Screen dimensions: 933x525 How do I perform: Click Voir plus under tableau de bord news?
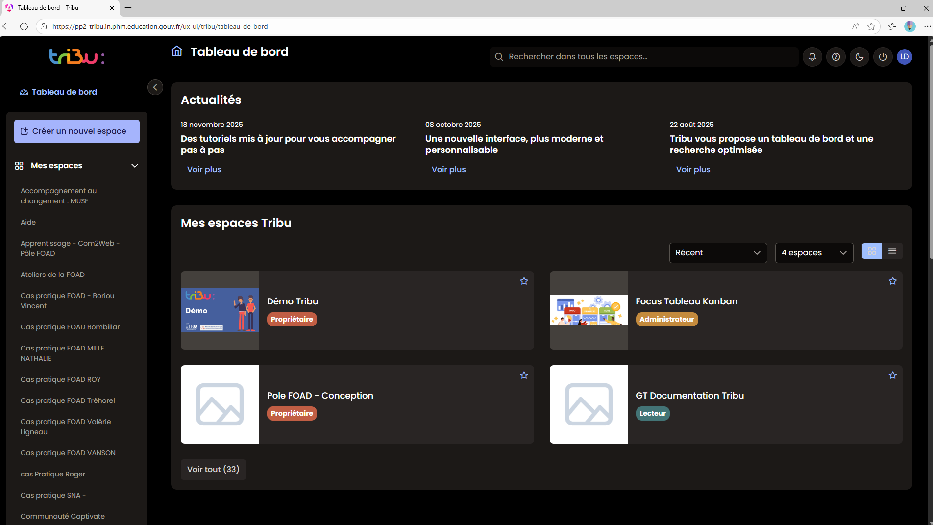tap(693, 169)
